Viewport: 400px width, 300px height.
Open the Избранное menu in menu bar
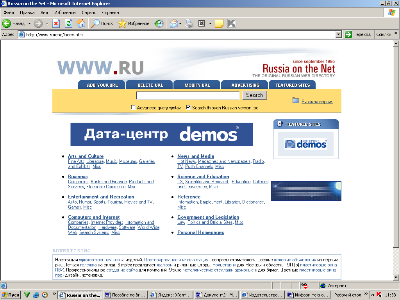tap(65, 12)
